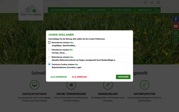Open the Instagram sidebar icon
Screen dimensions: 179x112
(x=176, y=33)
